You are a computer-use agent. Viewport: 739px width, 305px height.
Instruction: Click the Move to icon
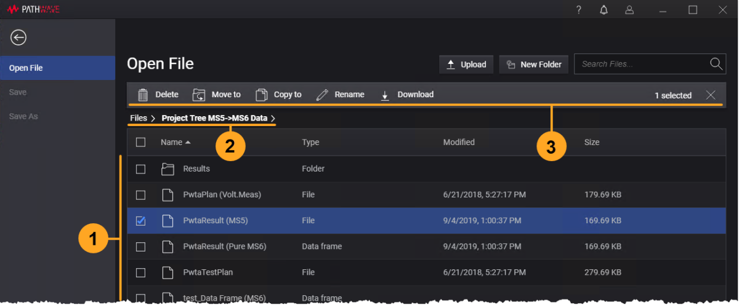(199, 95)
